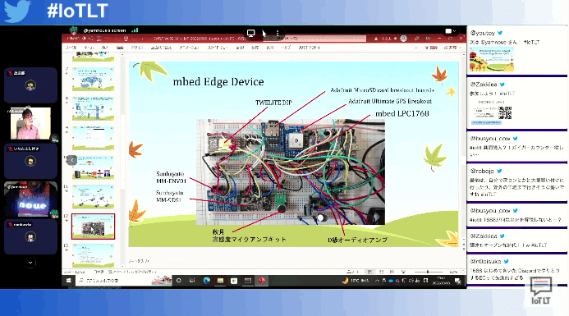
Task: Open the three-dot more options menu
Action: point(278,34)
